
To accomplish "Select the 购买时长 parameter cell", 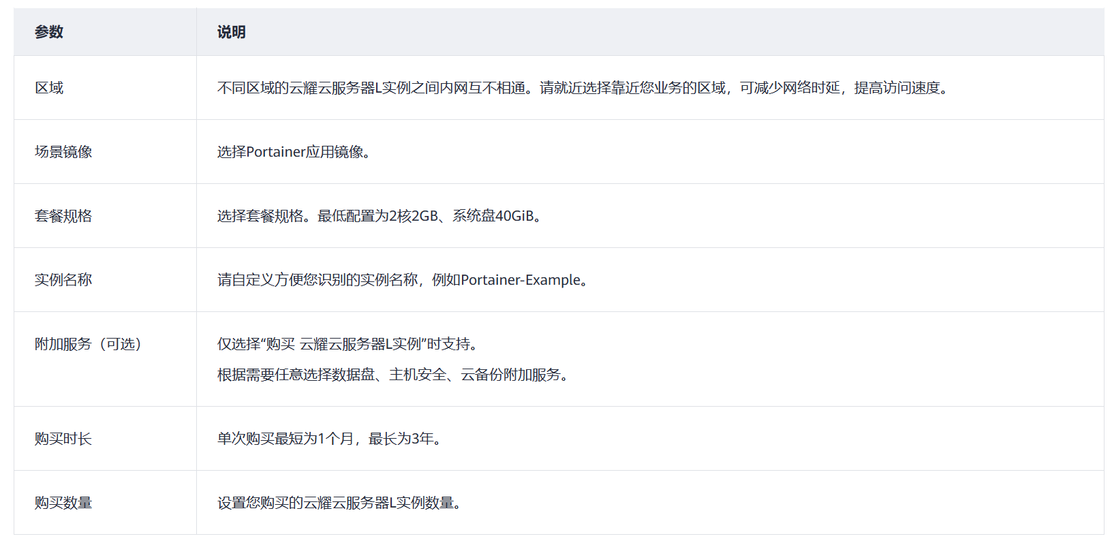I will [105, 439].
